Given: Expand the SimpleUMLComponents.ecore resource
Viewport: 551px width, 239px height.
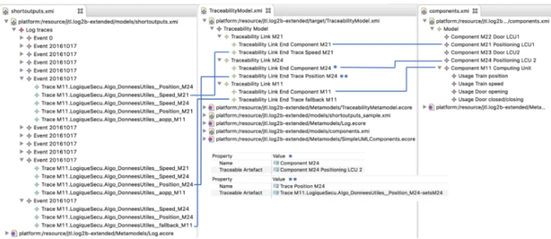Looking at the screenshot, I should click(205, 139).
